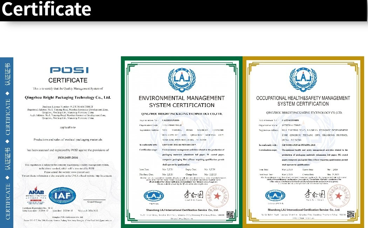Click the small oval LAJ logo at the bottom of the occupational health certificate
The width and height of the screenshot is (368, 228).
click(275, 195)
